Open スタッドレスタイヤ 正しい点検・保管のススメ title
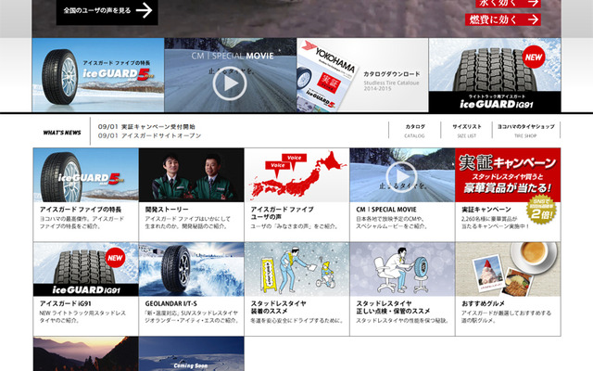Screen dimensions: 593x371 [393, 307]
